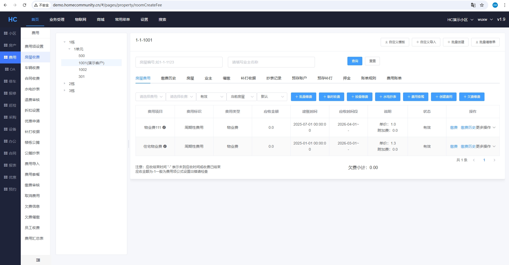The height and width of the screenshot is (265, 509).
Task: Reload the page with browser refresh icon
Action: tap(24, 5)
